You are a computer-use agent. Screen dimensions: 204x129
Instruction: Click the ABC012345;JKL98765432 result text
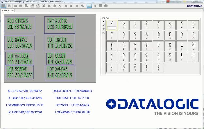pos(25,91)
